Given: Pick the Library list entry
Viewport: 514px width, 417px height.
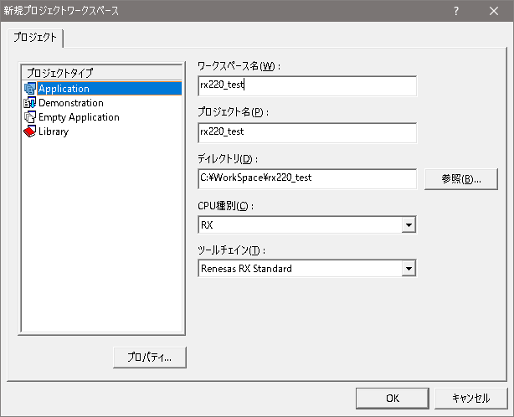Looking at the screenshot, I should (x=54, y=131).
